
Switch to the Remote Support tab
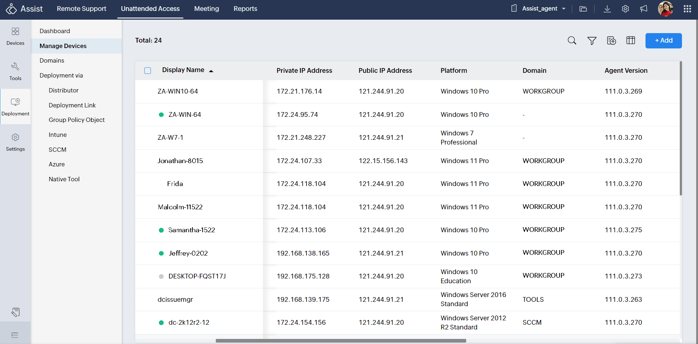(x=81, y=9)
